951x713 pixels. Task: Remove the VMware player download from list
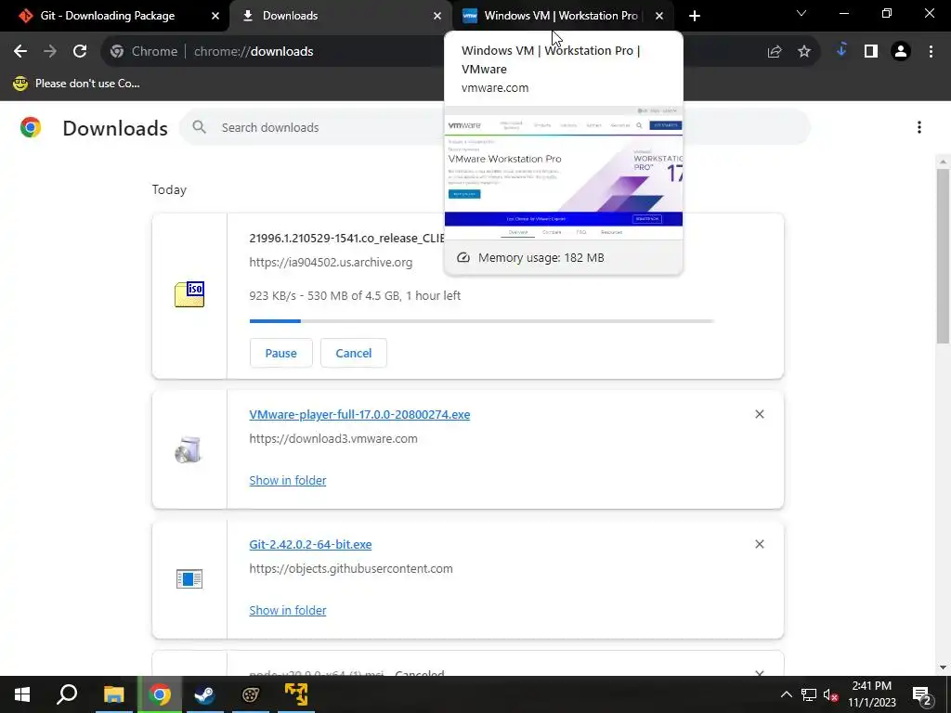pyautogui.click(x=760, y=414)
